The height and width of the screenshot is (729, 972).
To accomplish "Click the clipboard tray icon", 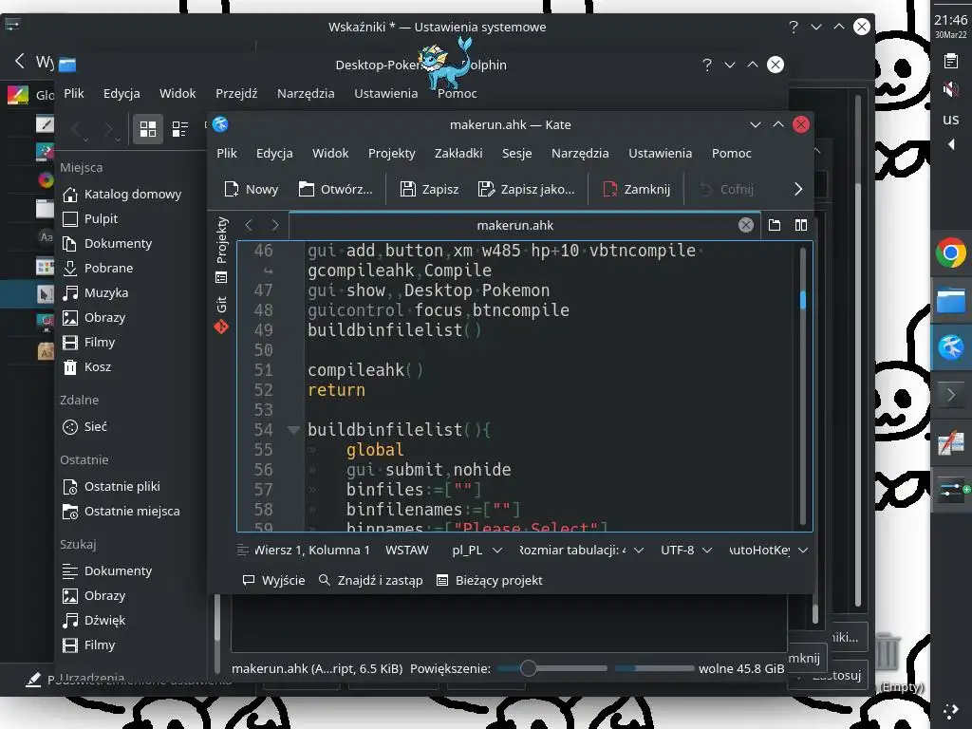I will [951, 61].
